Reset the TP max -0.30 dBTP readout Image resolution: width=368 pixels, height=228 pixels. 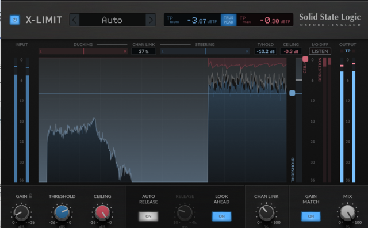[264, 20]
